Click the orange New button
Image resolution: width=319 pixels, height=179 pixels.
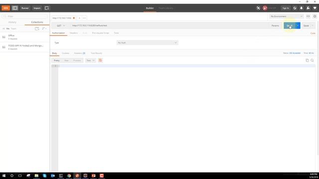point(5,8)
